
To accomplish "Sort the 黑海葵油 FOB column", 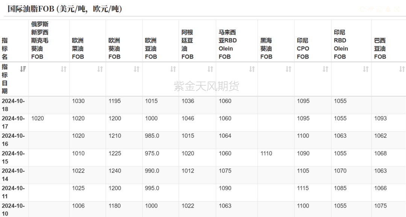I will point(288,69).
